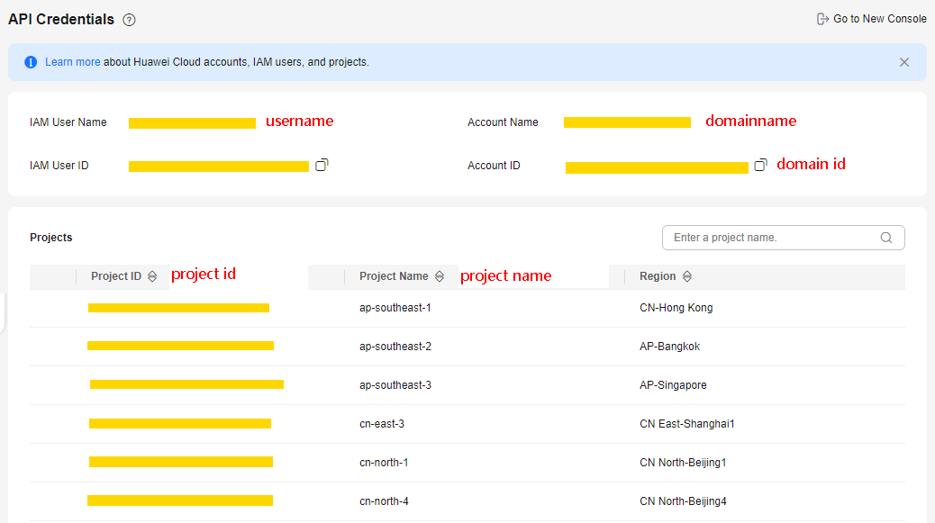
Task: Sort table by Project ID
Action: [x=152, y=276]
